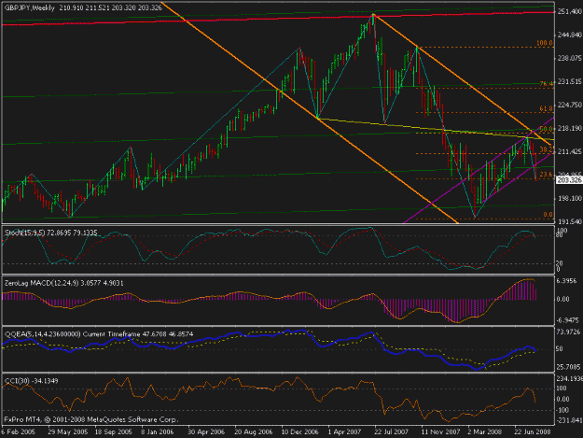Image resolution: width=583 pixels, height=438 pixels.
Task: Click the 198.100 price axis label
Action: tap(570, 198)
